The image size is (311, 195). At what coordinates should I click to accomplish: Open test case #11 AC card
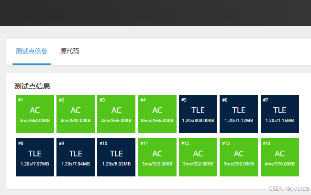tap(157, 157)
